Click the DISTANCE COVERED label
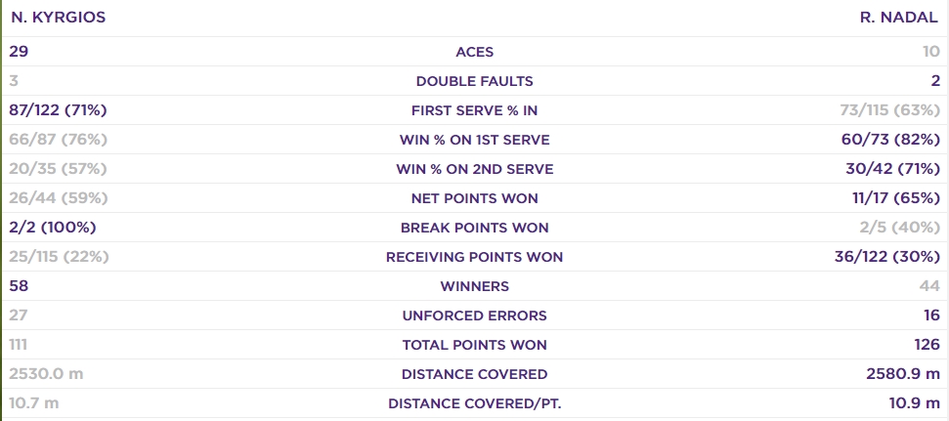The height and width of the screenshot is (421, 949). click(474, 374)
